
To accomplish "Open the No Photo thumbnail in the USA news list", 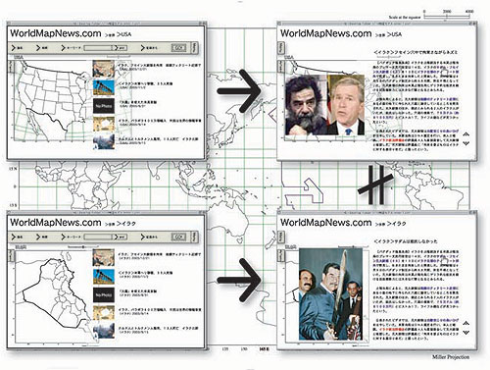I will pos(104,106).
